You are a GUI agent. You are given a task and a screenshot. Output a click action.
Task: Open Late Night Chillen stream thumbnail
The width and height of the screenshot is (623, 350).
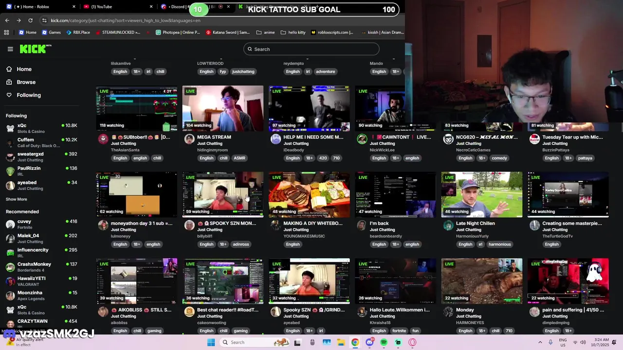point(482,194)
